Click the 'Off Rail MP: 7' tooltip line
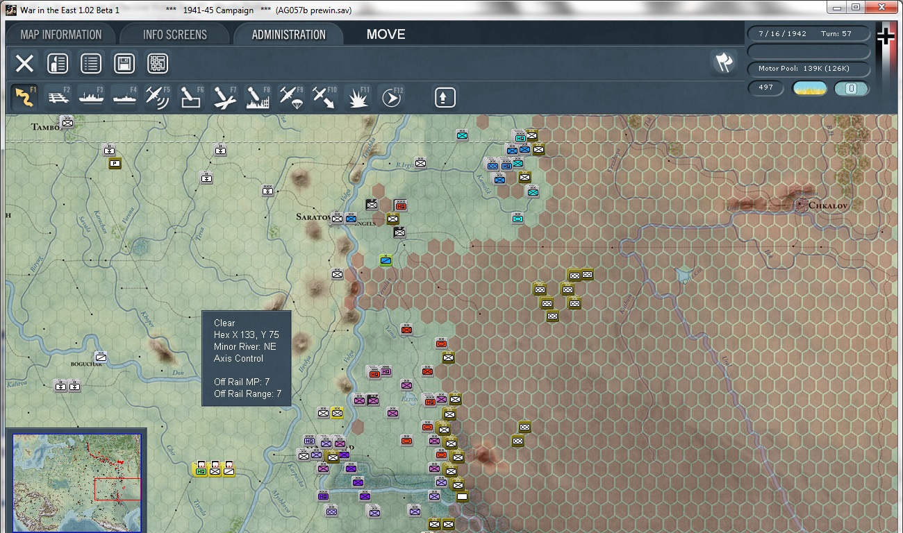The image size is (903, 533). pyautogui.click(x=242, y=382)
